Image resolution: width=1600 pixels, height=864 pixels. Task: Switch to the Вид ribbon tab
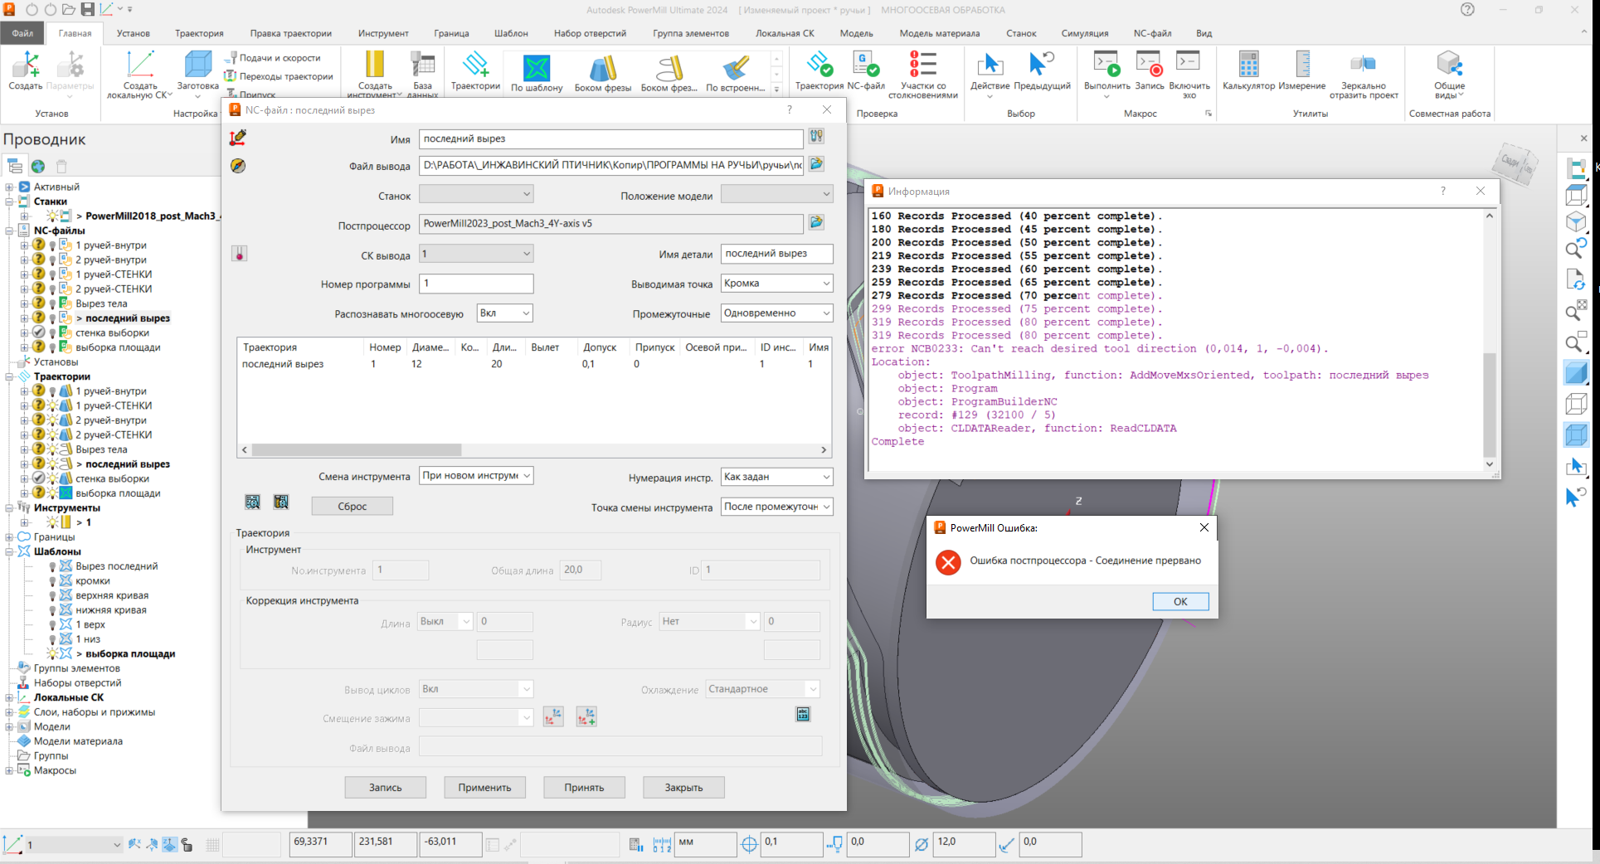[1204, 33]
